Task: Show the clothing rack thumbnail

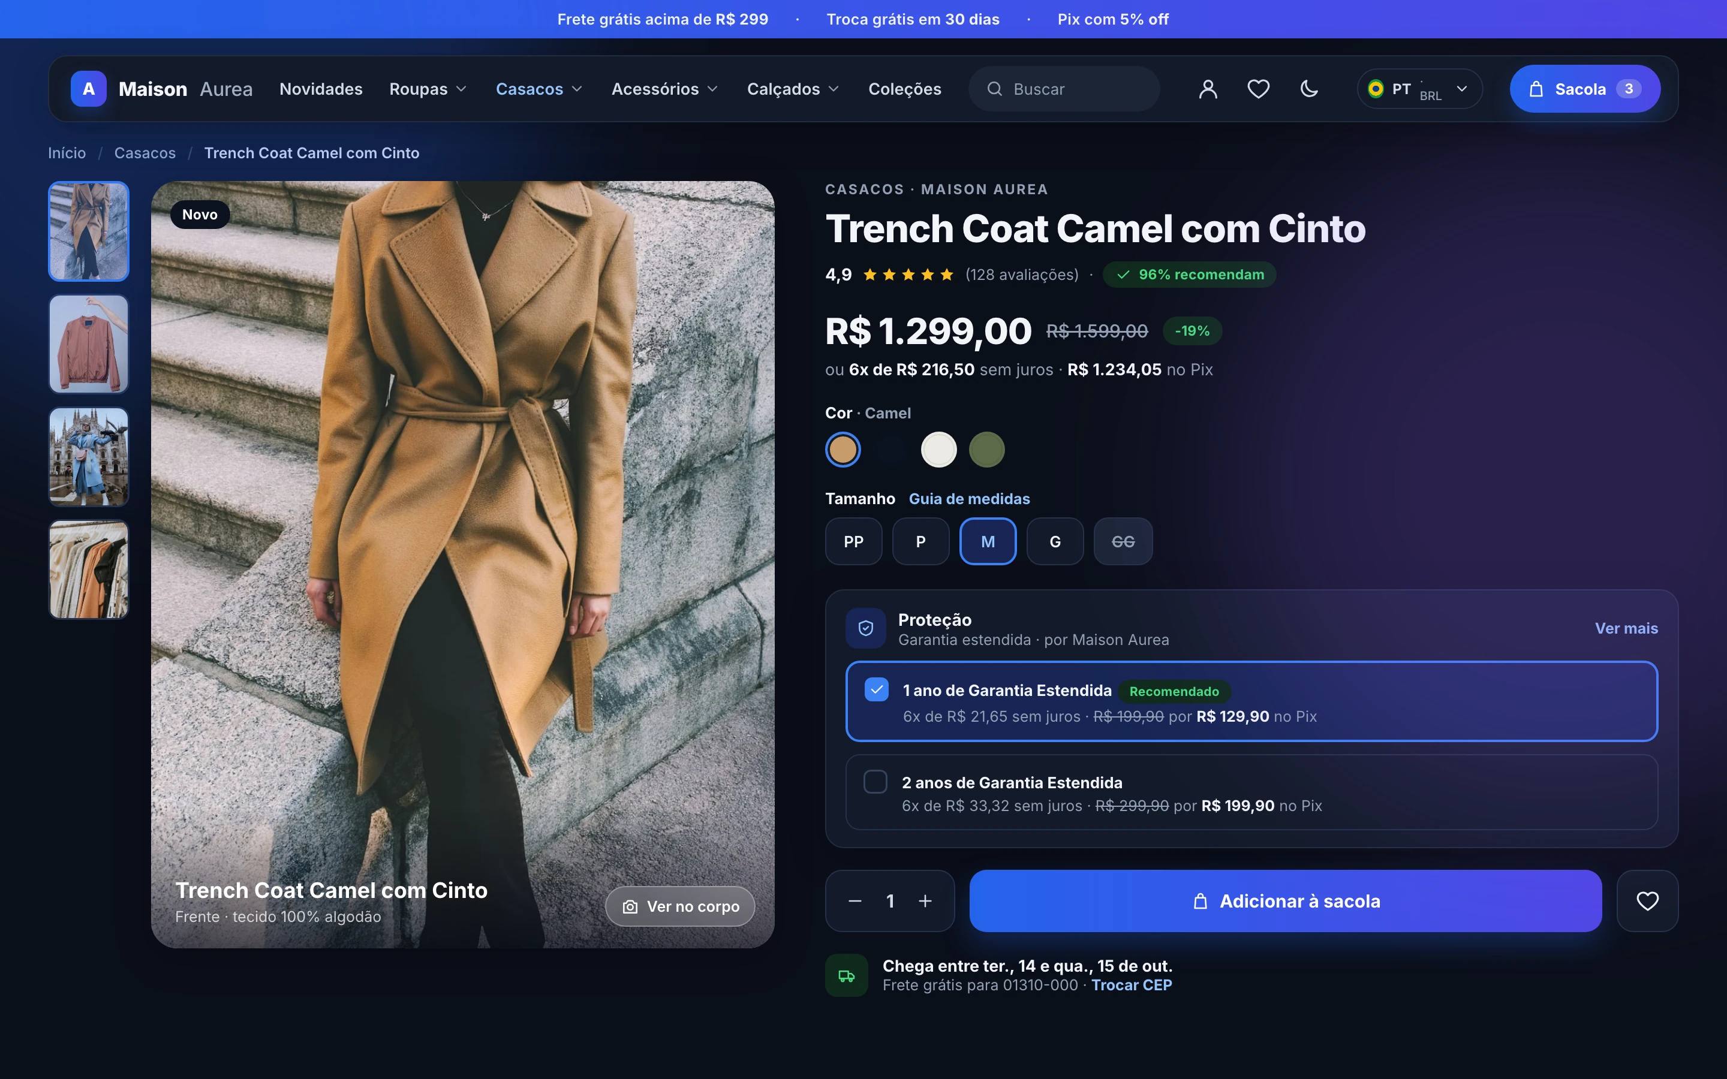Action: point(89,569)
